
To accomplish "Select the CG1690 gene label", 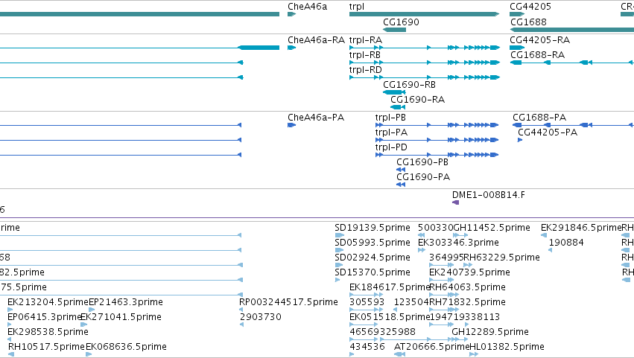I will tap(401, 22).
